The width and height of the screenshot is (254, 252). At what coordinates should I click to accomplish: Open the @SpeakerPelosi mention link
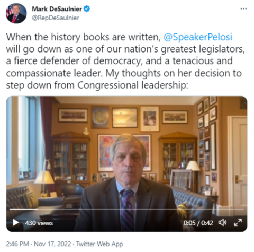(198, 37)
